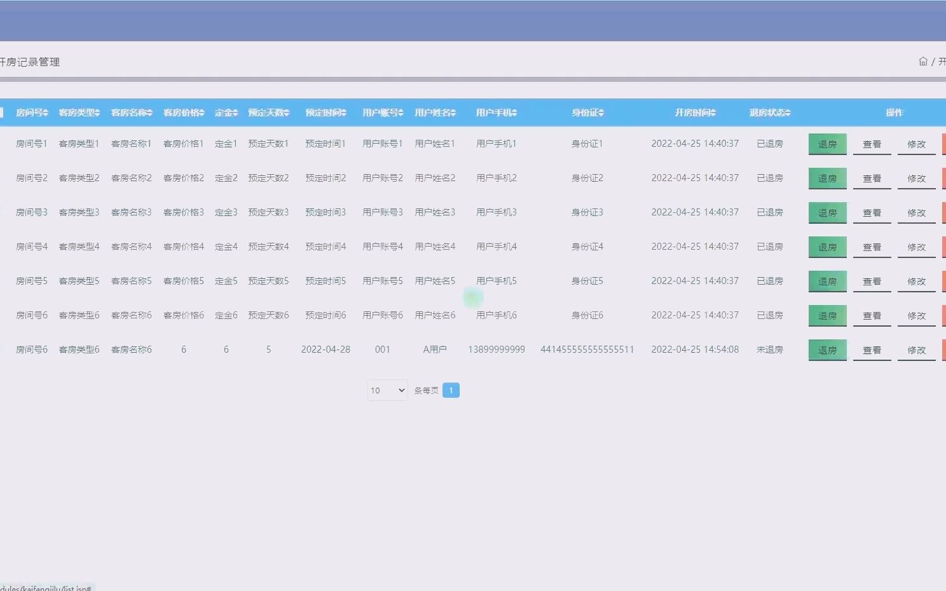Click 退房 button for 房间号1 row
This screenshot has width=946, height=591.
pos(827,144)
